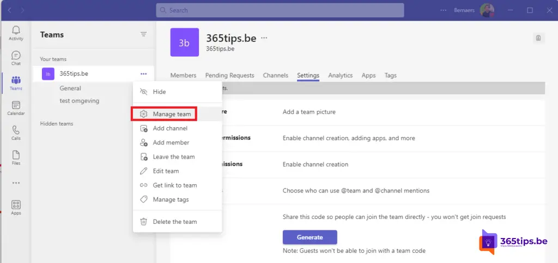The image size is (558, 263).
Task: Expand the @team and @channel mentions row
Action: [357, 191]
